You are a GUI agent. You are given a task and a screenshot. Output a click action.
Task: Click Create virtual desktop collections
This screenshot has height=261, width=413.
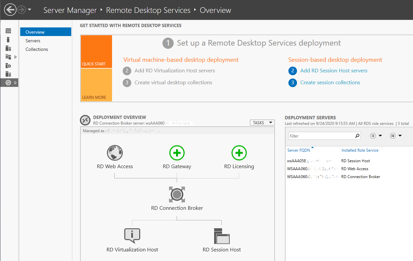tap(173, 83)
